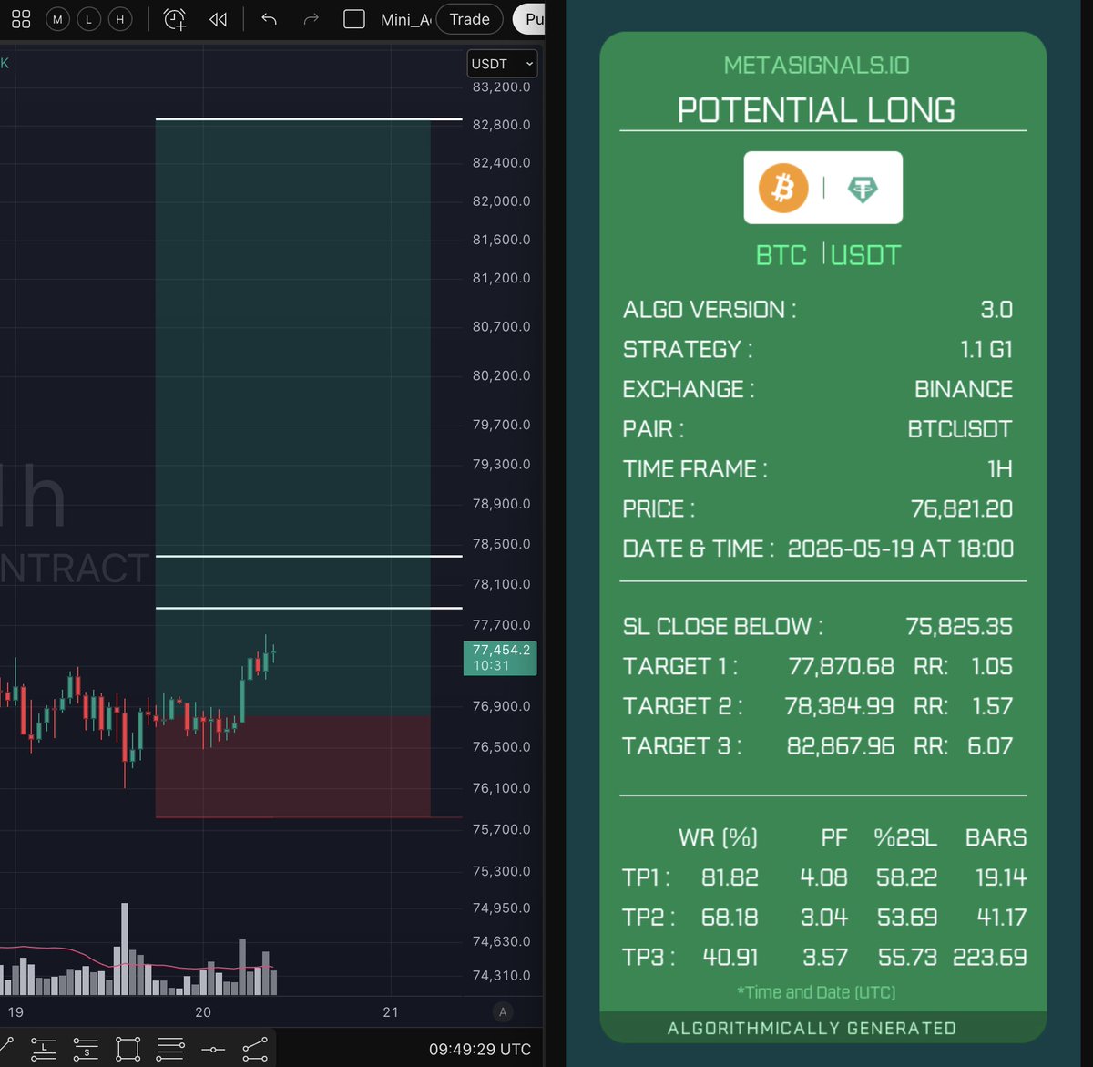Viewport: 1093px width, 1067px height.
Task: Click the date 2026-05-19 AT 18:00
Action: click(901, 549)
